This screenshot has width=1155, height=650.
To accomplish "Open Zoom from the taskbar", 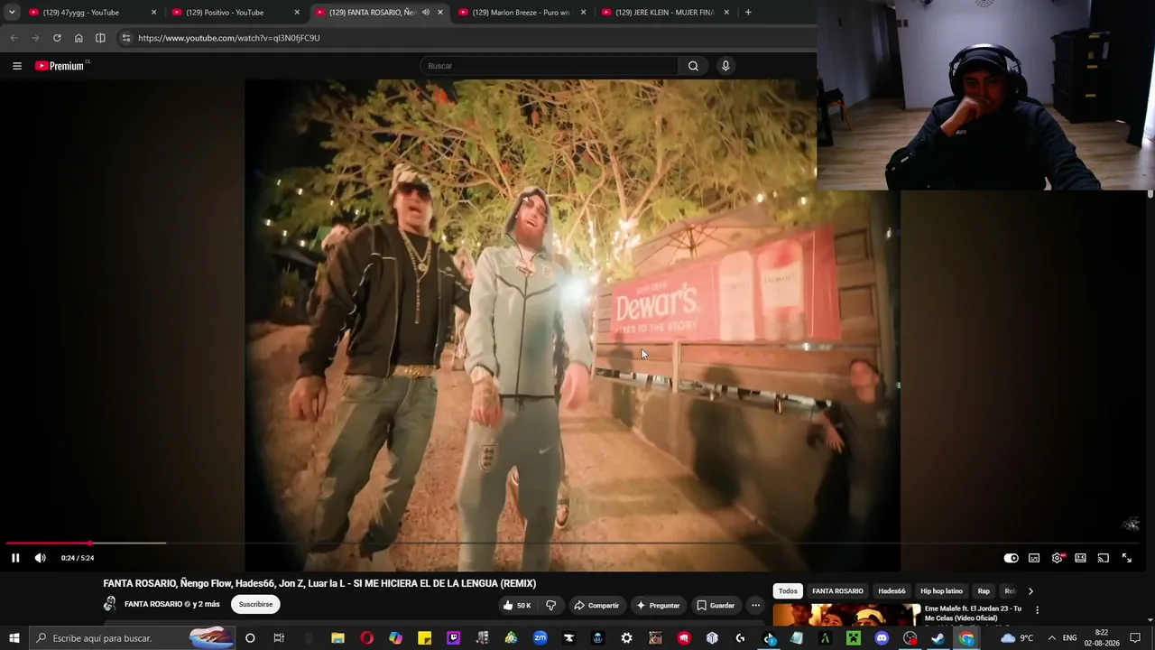I will [x=540, y=638].
